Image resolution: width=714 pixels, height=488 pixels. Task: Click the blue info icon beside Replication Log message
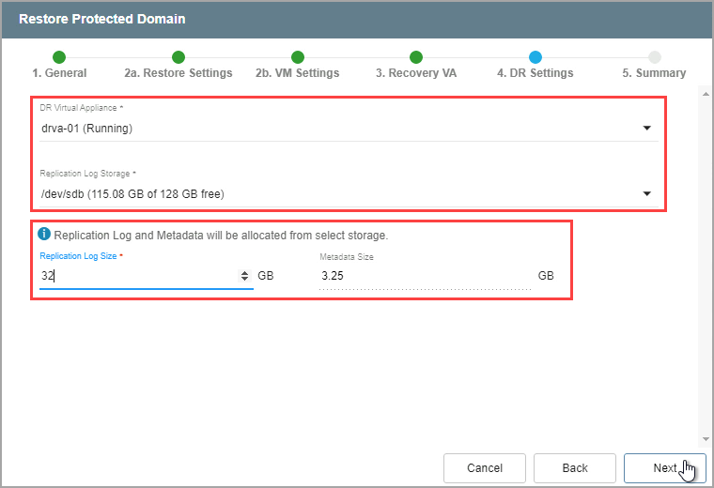point(44,235)
